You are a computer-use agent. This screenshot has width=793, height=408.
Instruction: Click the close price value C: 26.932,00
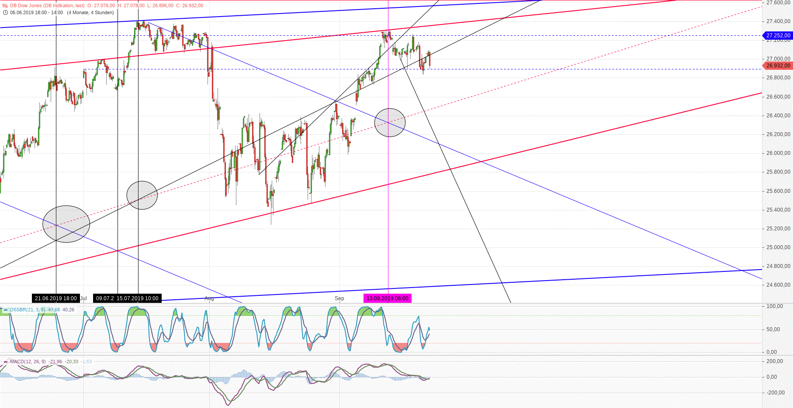pos(190,6)
